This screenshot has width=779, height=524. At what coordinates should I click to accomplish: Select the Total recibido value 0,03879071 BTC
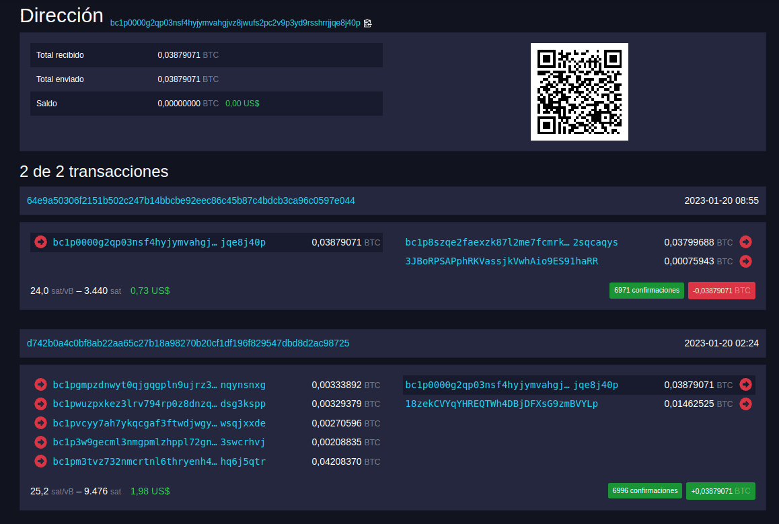click(188, 55)
